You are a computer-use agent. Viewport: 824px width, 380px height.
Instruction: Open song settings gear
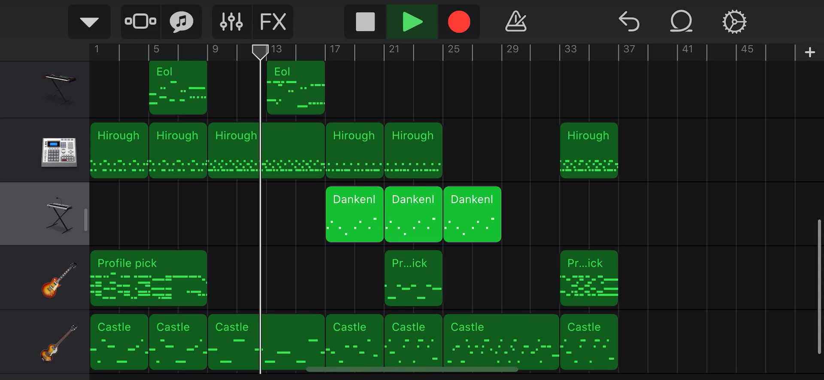[734, 22]
